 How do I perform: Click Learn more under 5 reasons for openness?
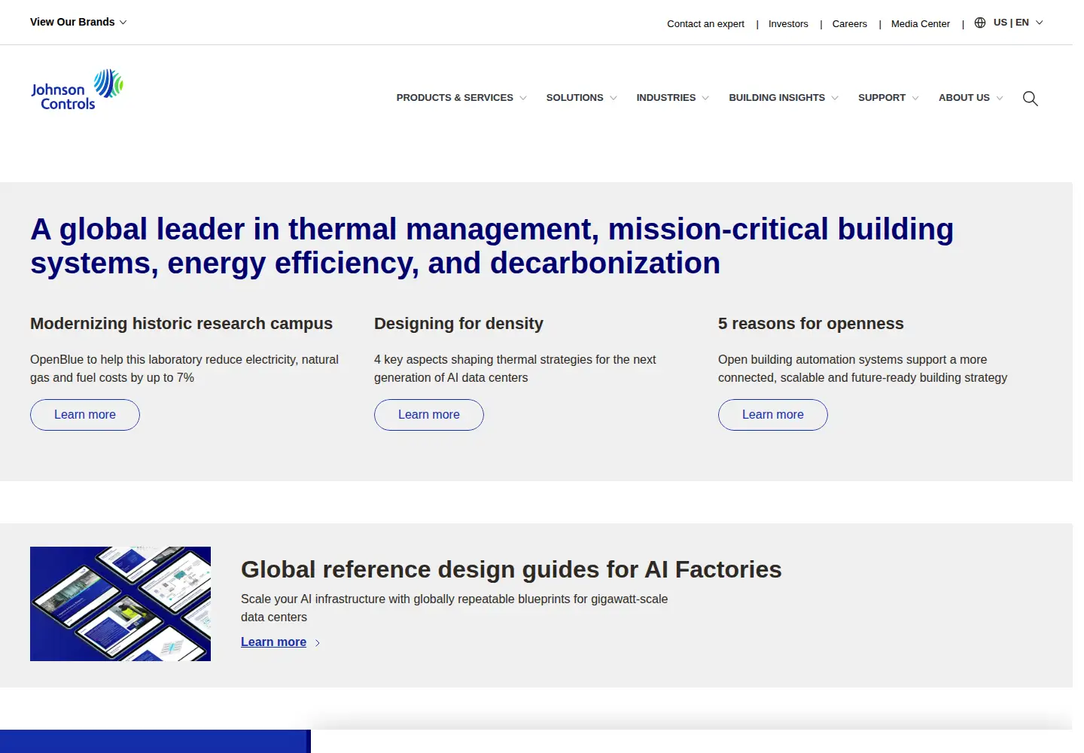pos(773,415)
